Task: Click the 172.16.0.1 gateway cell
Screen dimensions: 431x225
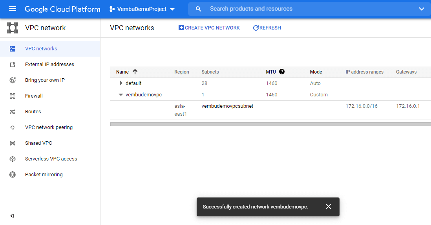Action: coord(408,106)
